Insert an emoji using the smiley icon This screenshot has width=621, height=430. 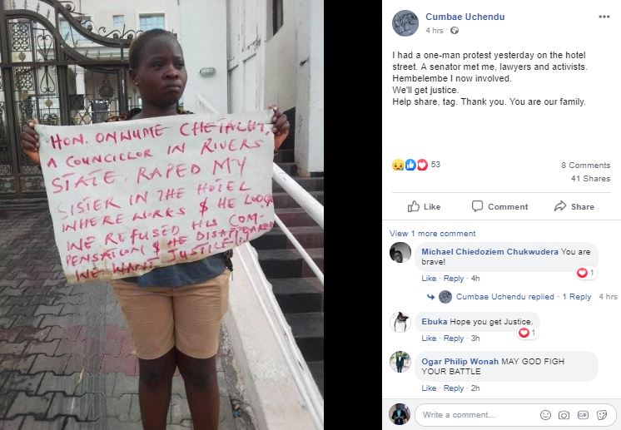pyautogui.click(x=545, y=415)
